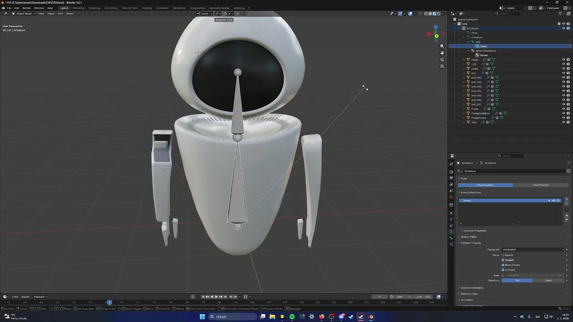This screenshot has height=322, width=573.
Task: Open the World properties tab icon
Action: point(451,197)
